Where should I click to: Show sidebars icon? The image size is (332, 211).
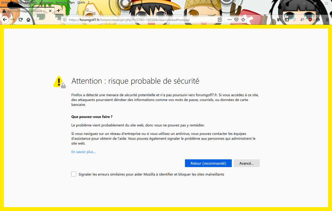click(287, 20)
